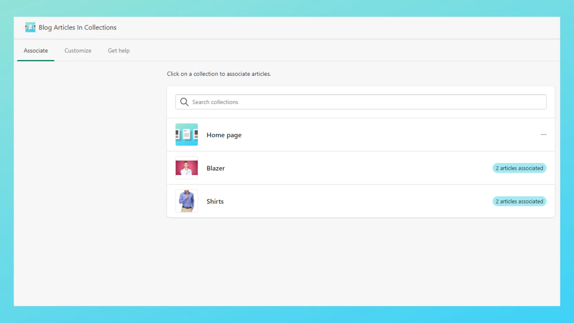Click the instruction text above the collections list
574x323 pixels.
click(219, 74)
